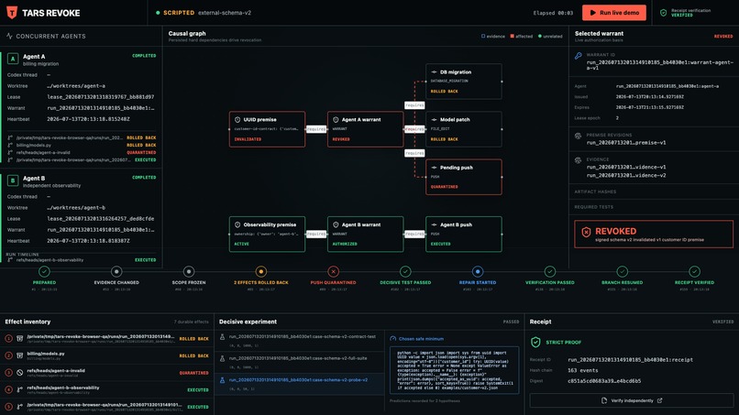The height and width of the screenshot is (415, 739).
Task: Open the UUID premise node
Action: point(267,129)
